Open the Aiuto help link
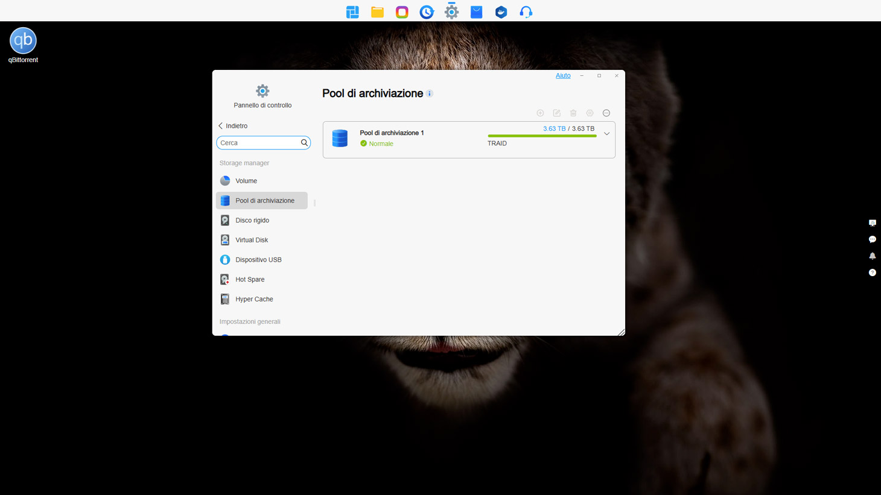This screenshot has height=495, width=881. coord(562,75)
